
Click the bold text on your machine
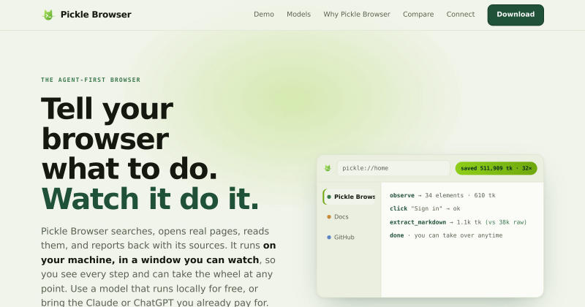pyautogui.click(x=159, y=252)
